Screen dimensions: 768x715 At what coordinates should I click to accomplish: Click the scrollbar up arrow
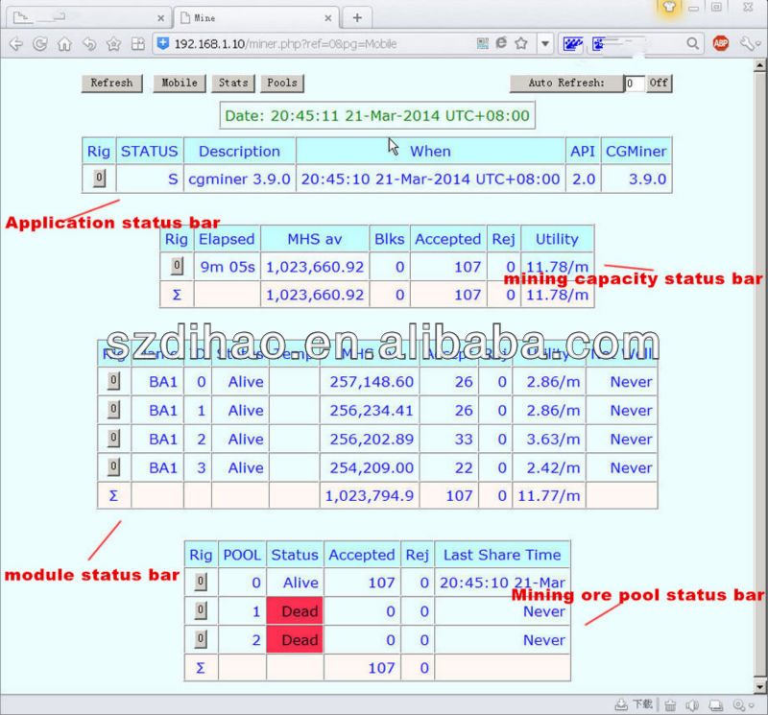pyautogui.click(x=759, y=65)
